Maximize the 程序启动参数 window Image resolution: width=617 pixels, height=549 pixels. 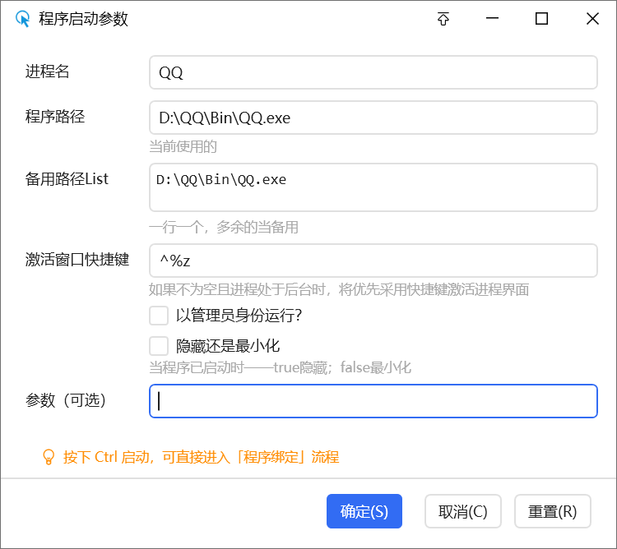point(542,18)
